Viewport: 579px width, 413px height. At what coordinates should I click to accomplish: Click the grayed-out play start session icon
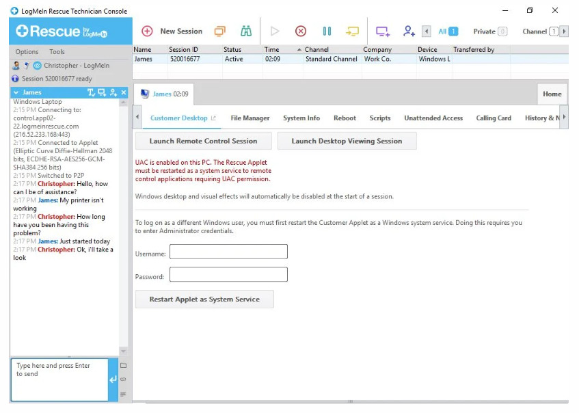pyautogui.click(x=274, y=31)
